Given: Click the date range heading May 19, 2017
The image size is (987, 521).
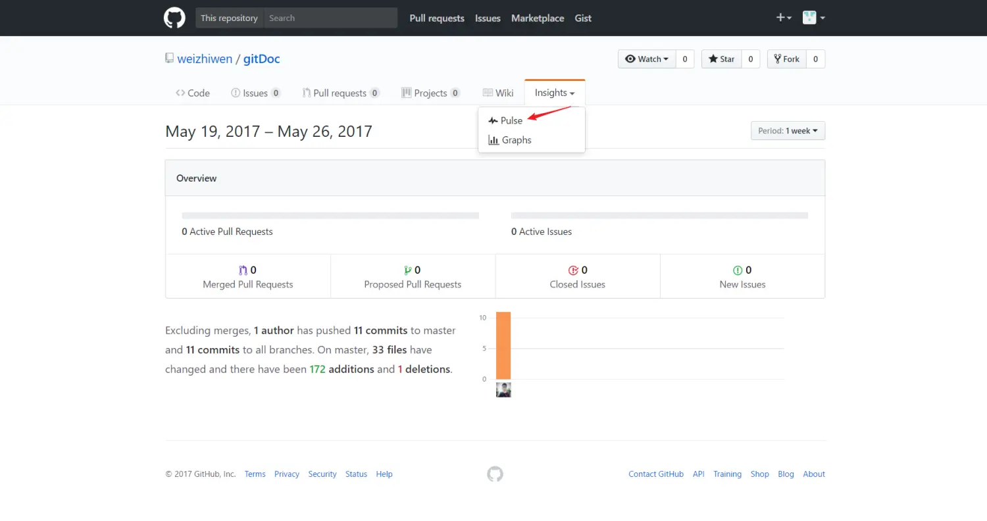Looking at the screenshot, I should pos(268,132).
